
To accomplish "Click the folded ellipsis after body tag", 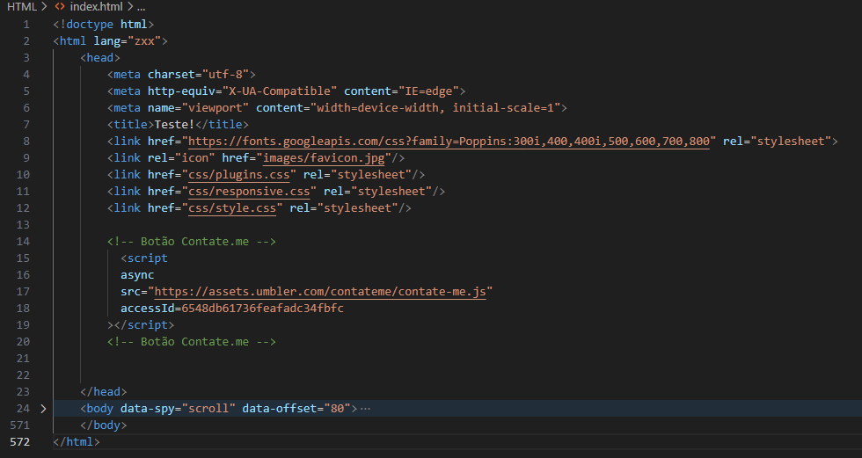I will [x=365, y=409].
